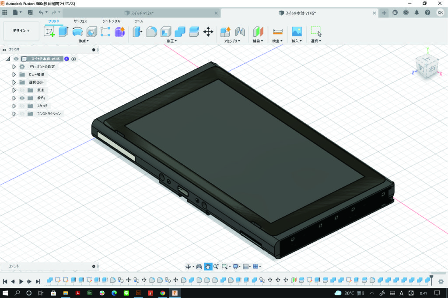Choose the Revolve tool icon

(77, 31)
